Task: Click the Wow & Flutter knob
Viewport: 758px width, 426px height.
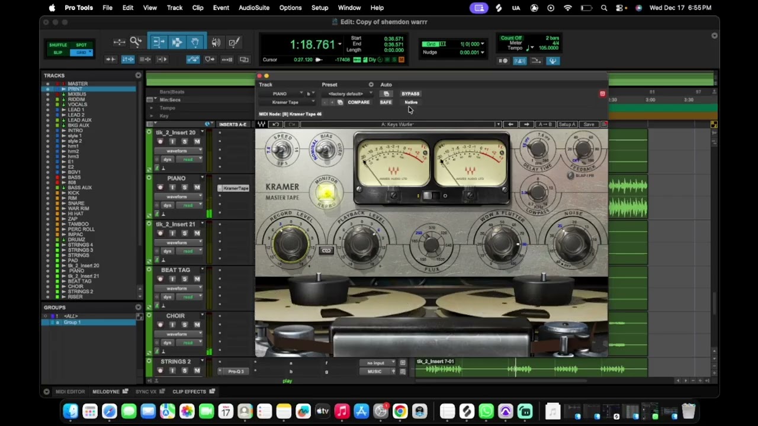Action: click(x=502, y=243)
